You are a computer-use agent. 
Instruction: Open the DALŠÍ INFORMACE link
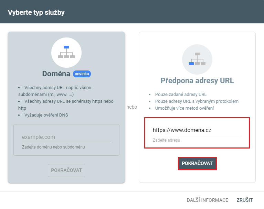[207, 200]
